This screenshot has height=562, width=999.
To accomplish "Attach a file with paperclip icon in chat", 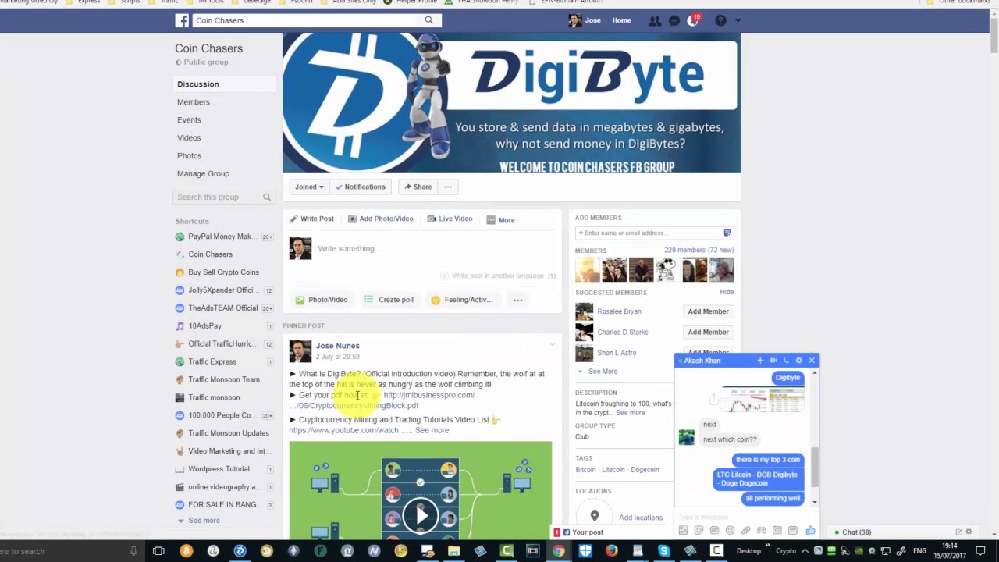I will pyautogui.click(x=745, y=531).
